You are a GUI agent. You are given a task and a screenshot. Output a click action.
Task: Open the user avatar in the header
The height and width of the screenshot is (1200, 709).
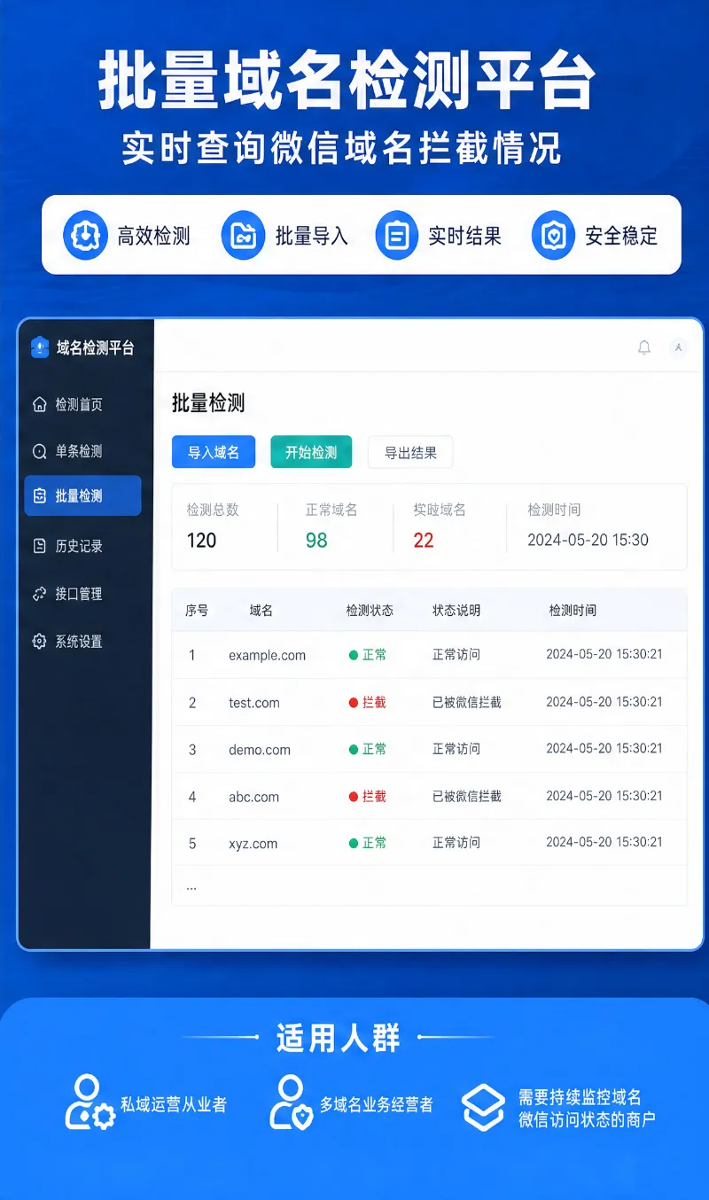pos(678,347)
